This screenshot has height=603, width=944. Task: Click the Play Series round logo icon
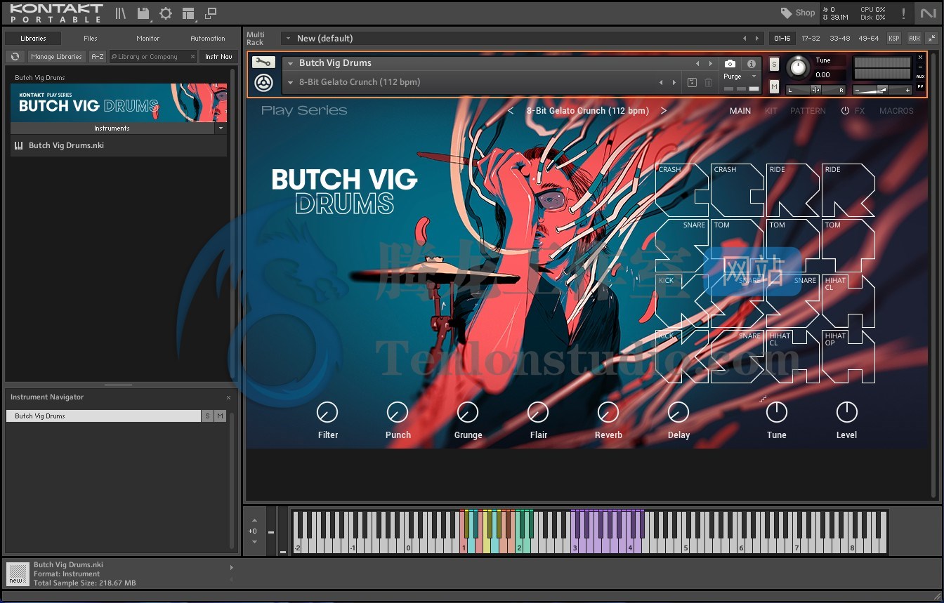point(263,83)
